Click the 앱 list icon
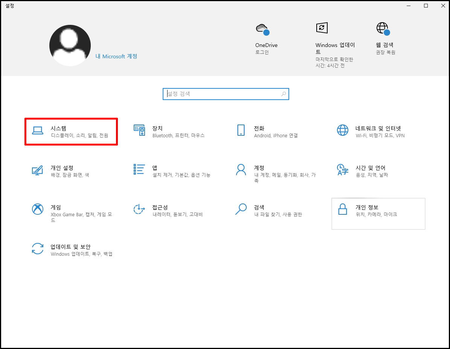Viewport: 450px width, 349px height. click(139, 169)
